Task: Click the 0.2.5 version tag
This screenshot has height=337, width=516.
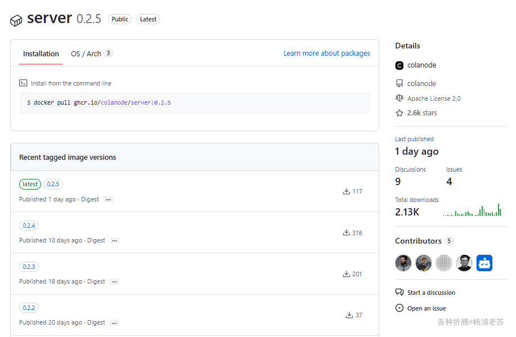Action: tap(53, 184)
